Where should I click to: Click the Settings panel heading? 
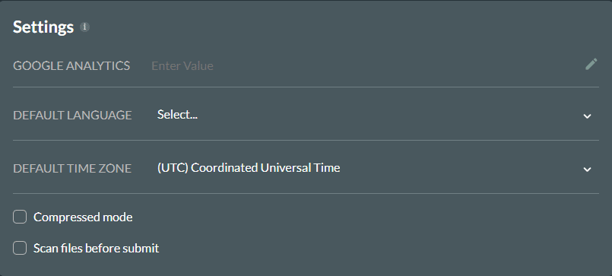pyautogui.click(x=43, y=27)
